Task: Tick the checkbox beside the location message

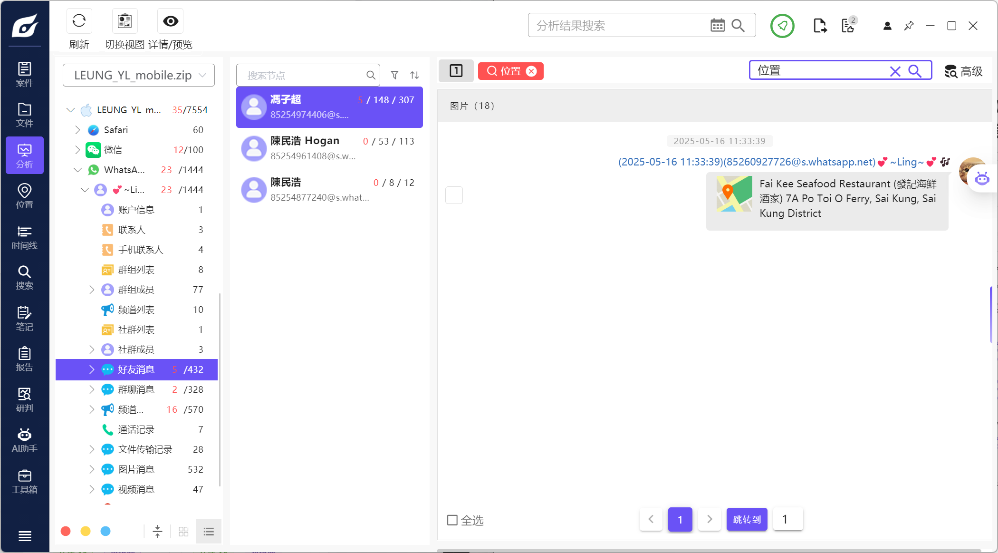Action: click(454, 195)
